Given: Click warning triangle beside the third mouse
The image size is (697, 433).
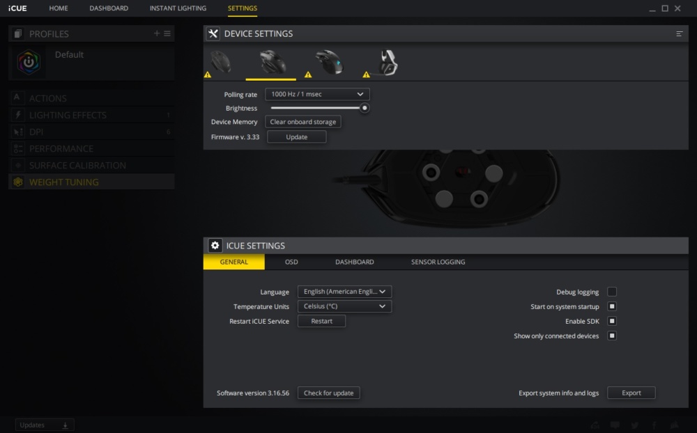Looking at the screenshot, I should click(308, 74).
